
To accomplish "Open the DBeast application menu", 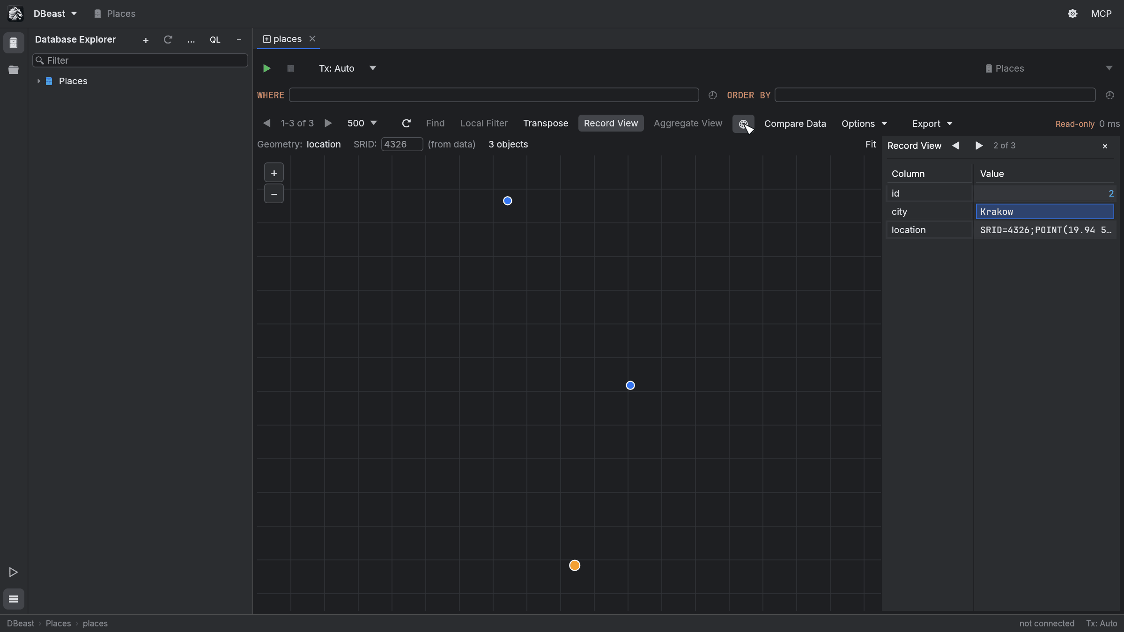I will 55,14.
